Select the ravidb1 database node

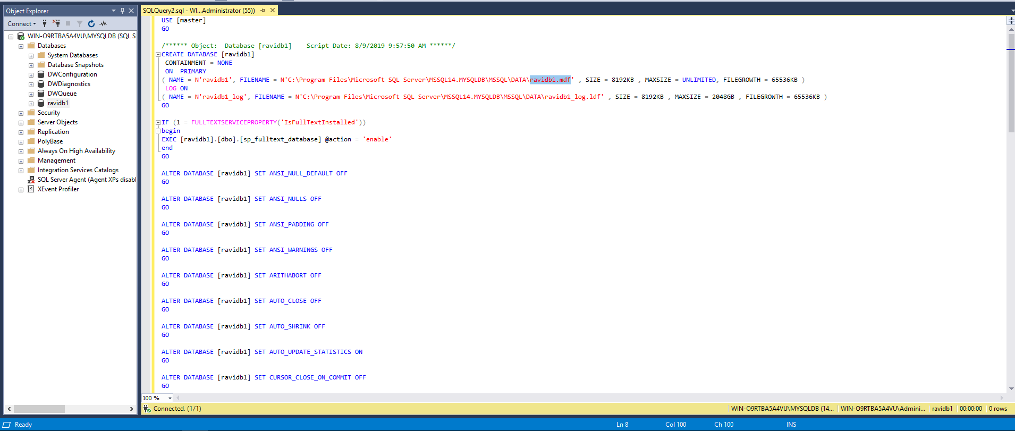[x=58, y=103]
